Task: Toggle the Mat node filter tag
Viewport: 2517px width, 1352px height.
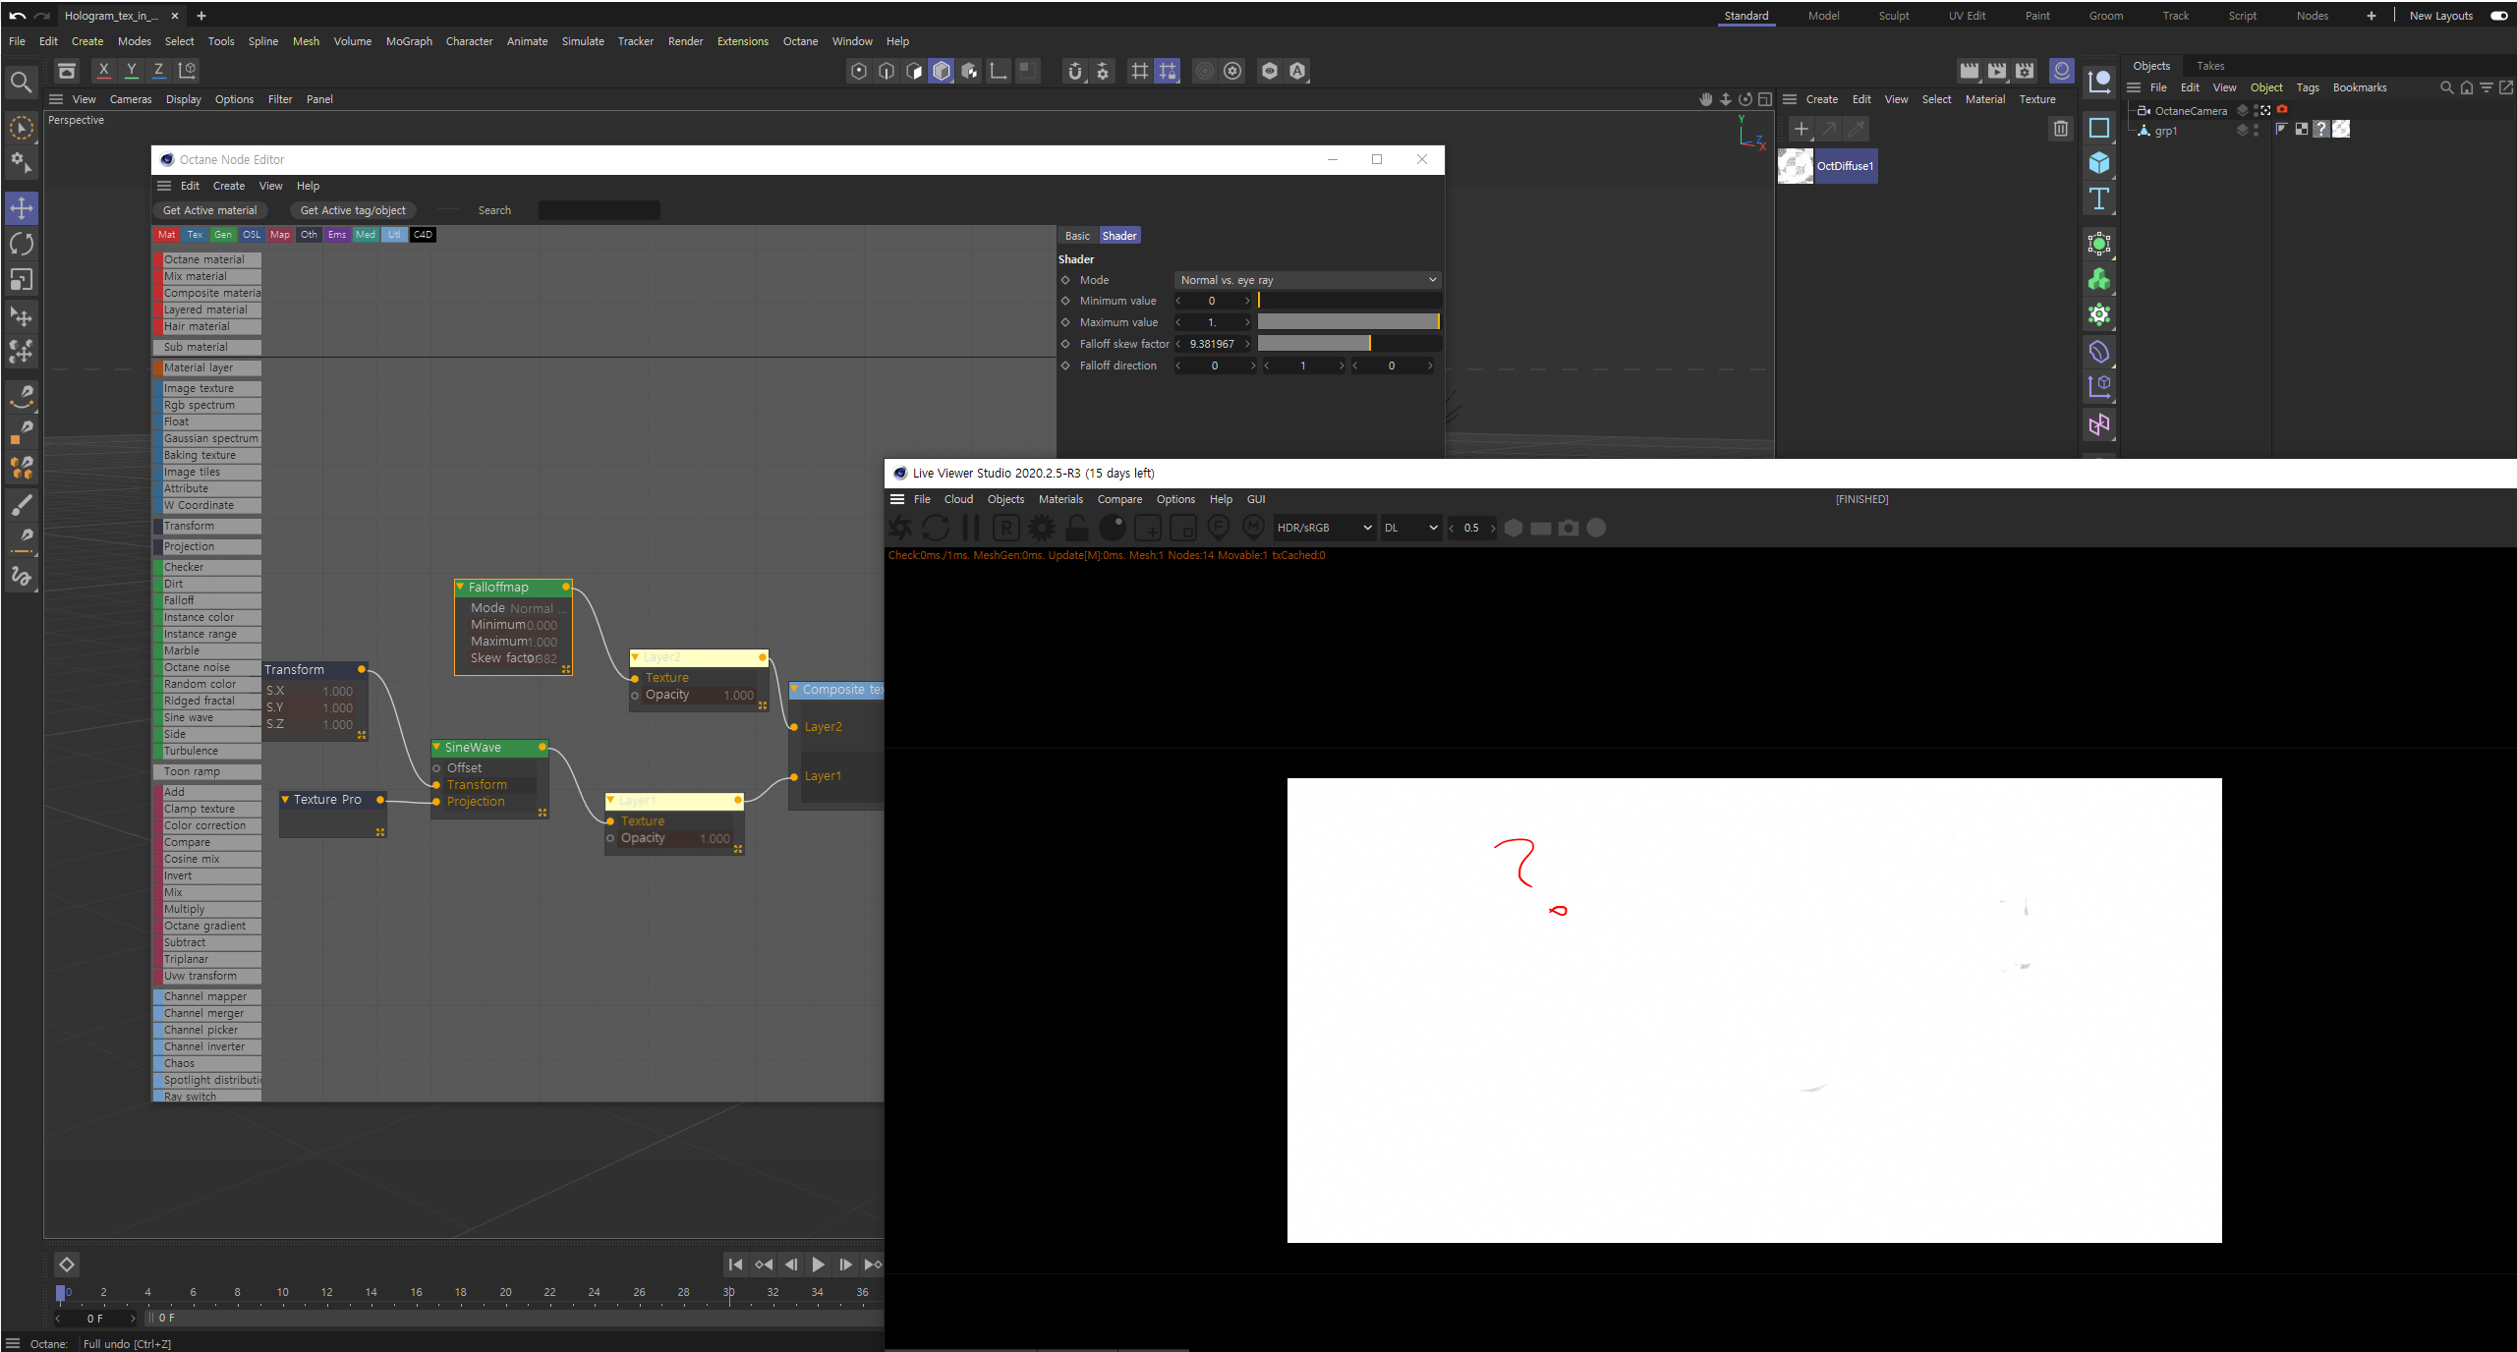Action: click(x=166, y=235)
